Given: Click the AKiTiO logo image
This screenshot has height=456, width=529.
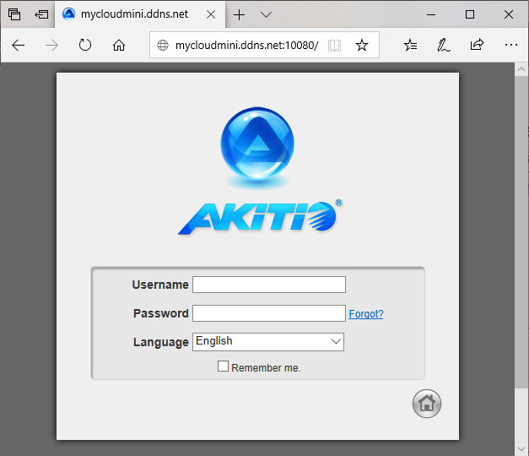Looking at the screenshot, I should (x=258, y=172).
